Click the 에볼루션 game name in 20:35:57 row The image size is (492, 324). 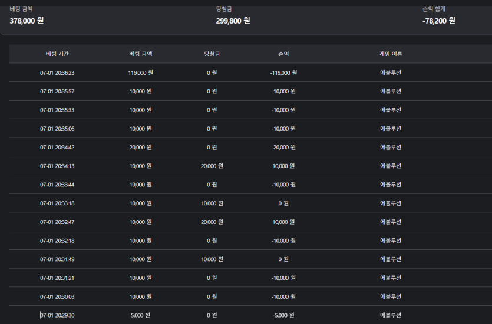tap(391, 91)
